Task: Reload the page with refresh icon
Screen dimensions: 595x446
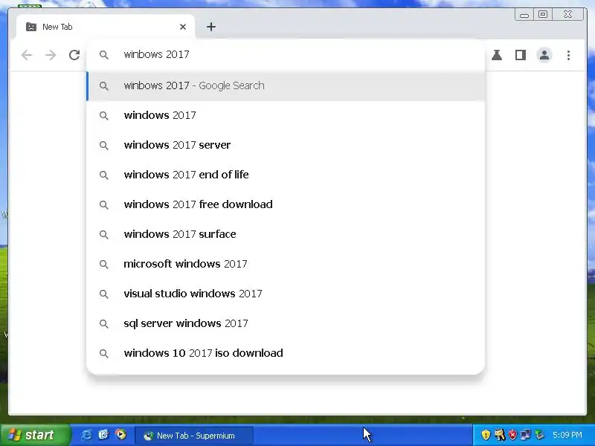Action: pyautogui.click(x=74, y=55)
